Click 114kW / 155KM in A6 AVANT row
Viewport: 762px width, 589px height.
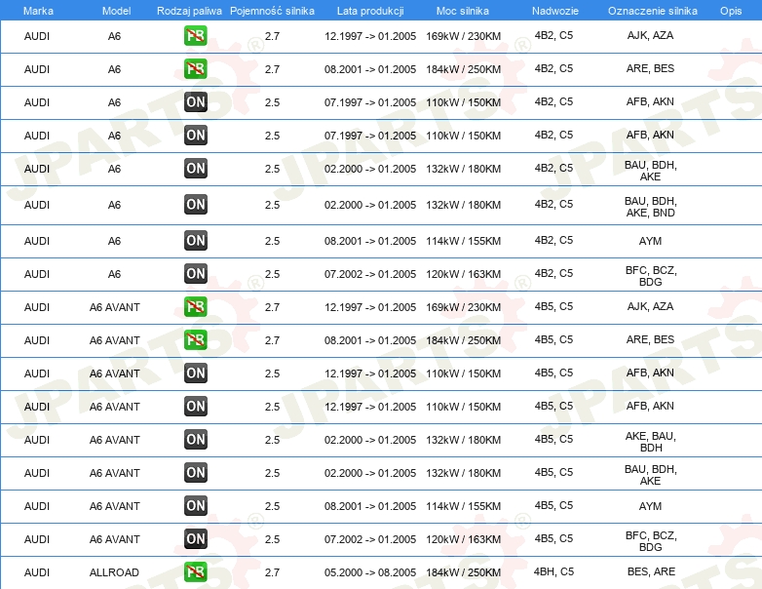(463, 506)
